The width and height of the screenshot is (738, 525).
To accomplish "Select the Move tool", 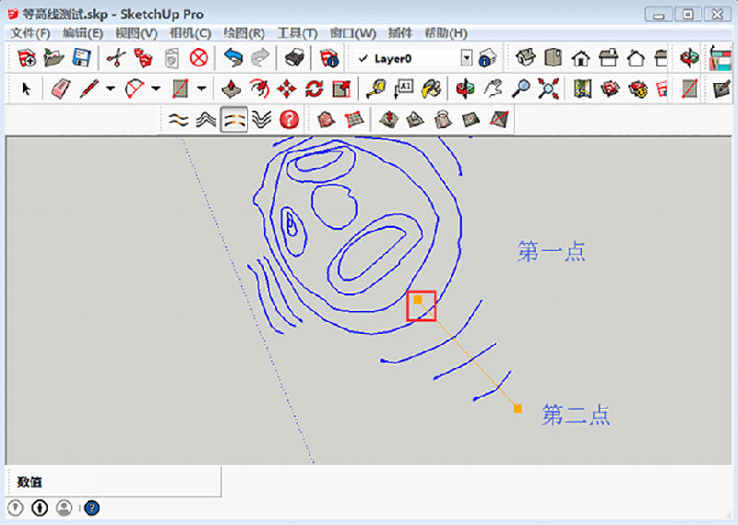I will (286, 89).
